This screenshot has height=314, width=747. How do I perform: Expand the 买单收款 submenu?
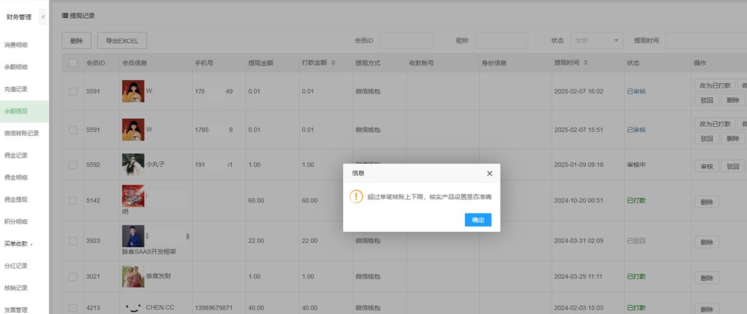pos(17,244)
